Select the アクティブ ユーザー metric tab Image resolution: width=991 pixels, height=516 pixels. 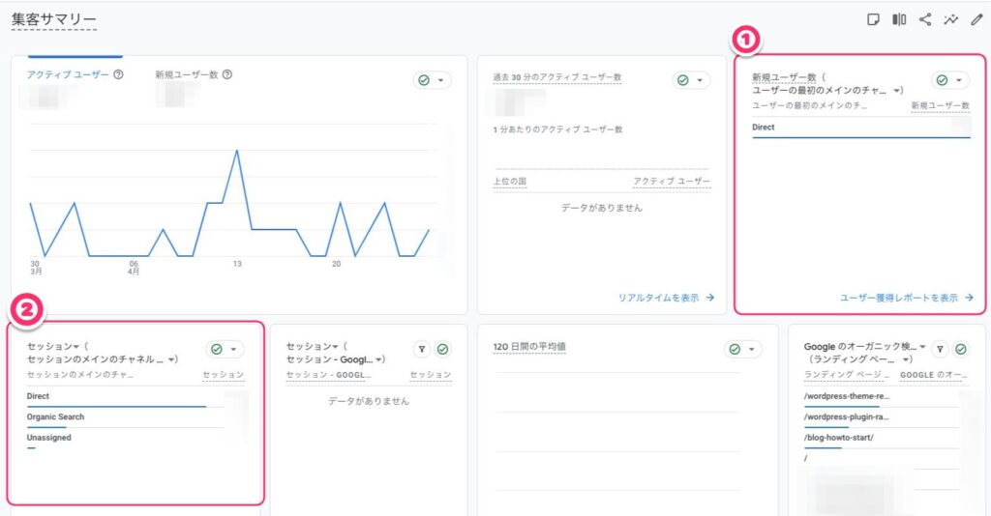click(67, 74)
